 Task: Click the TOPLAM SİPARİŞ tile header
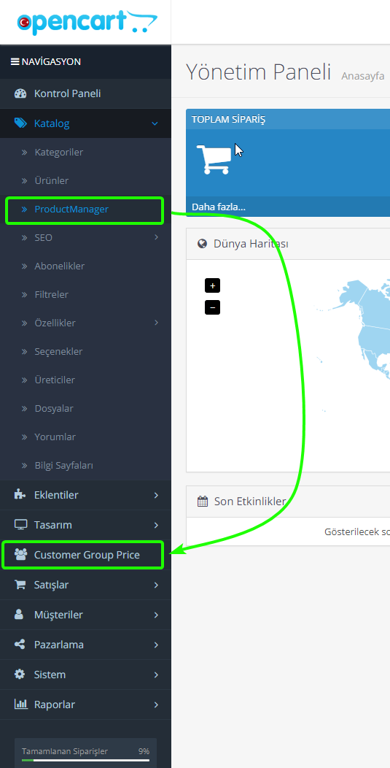pos(288,120)
